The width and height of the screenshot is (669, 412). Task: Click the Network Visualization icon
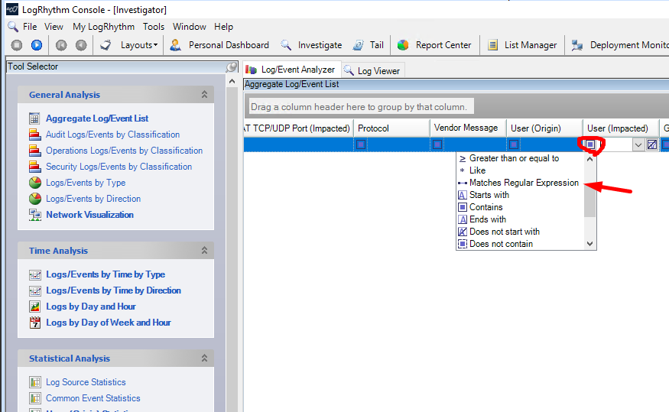(35, 215)
